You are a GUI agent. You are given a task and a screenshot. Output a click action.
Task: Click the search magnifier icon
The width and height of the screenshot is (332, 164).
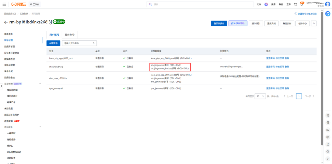click(150, 4)
